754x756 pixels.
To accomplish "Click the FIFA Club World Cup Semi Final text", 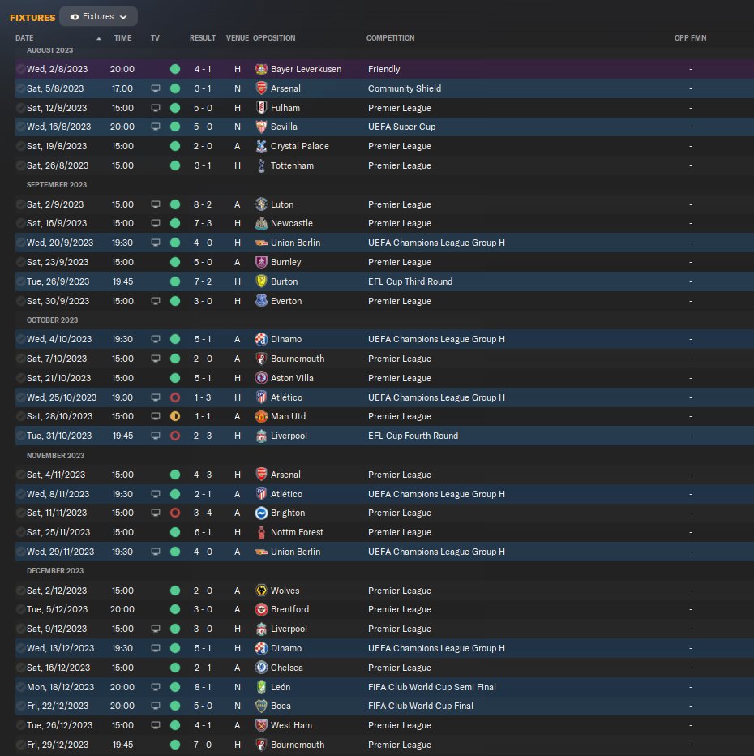I will pyautogui.click(x=431, y=687).
